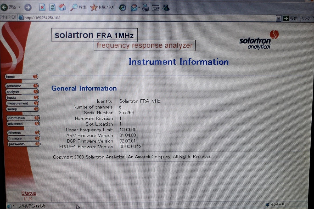The height and width of the screenshot is (209, 314).
Task: Open the passwords sidebar page
Action: [24, 144]
